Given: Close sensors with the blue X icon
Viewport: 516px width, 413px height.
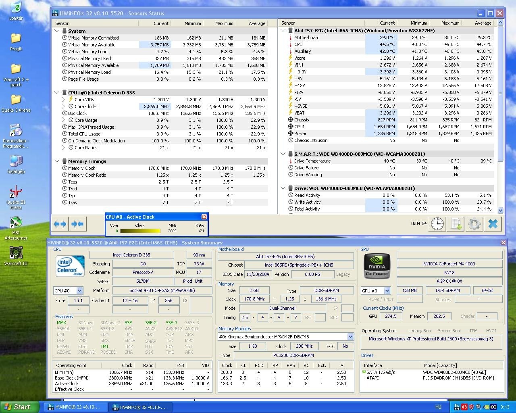Looking at the screenshot, I should point(493,224).
